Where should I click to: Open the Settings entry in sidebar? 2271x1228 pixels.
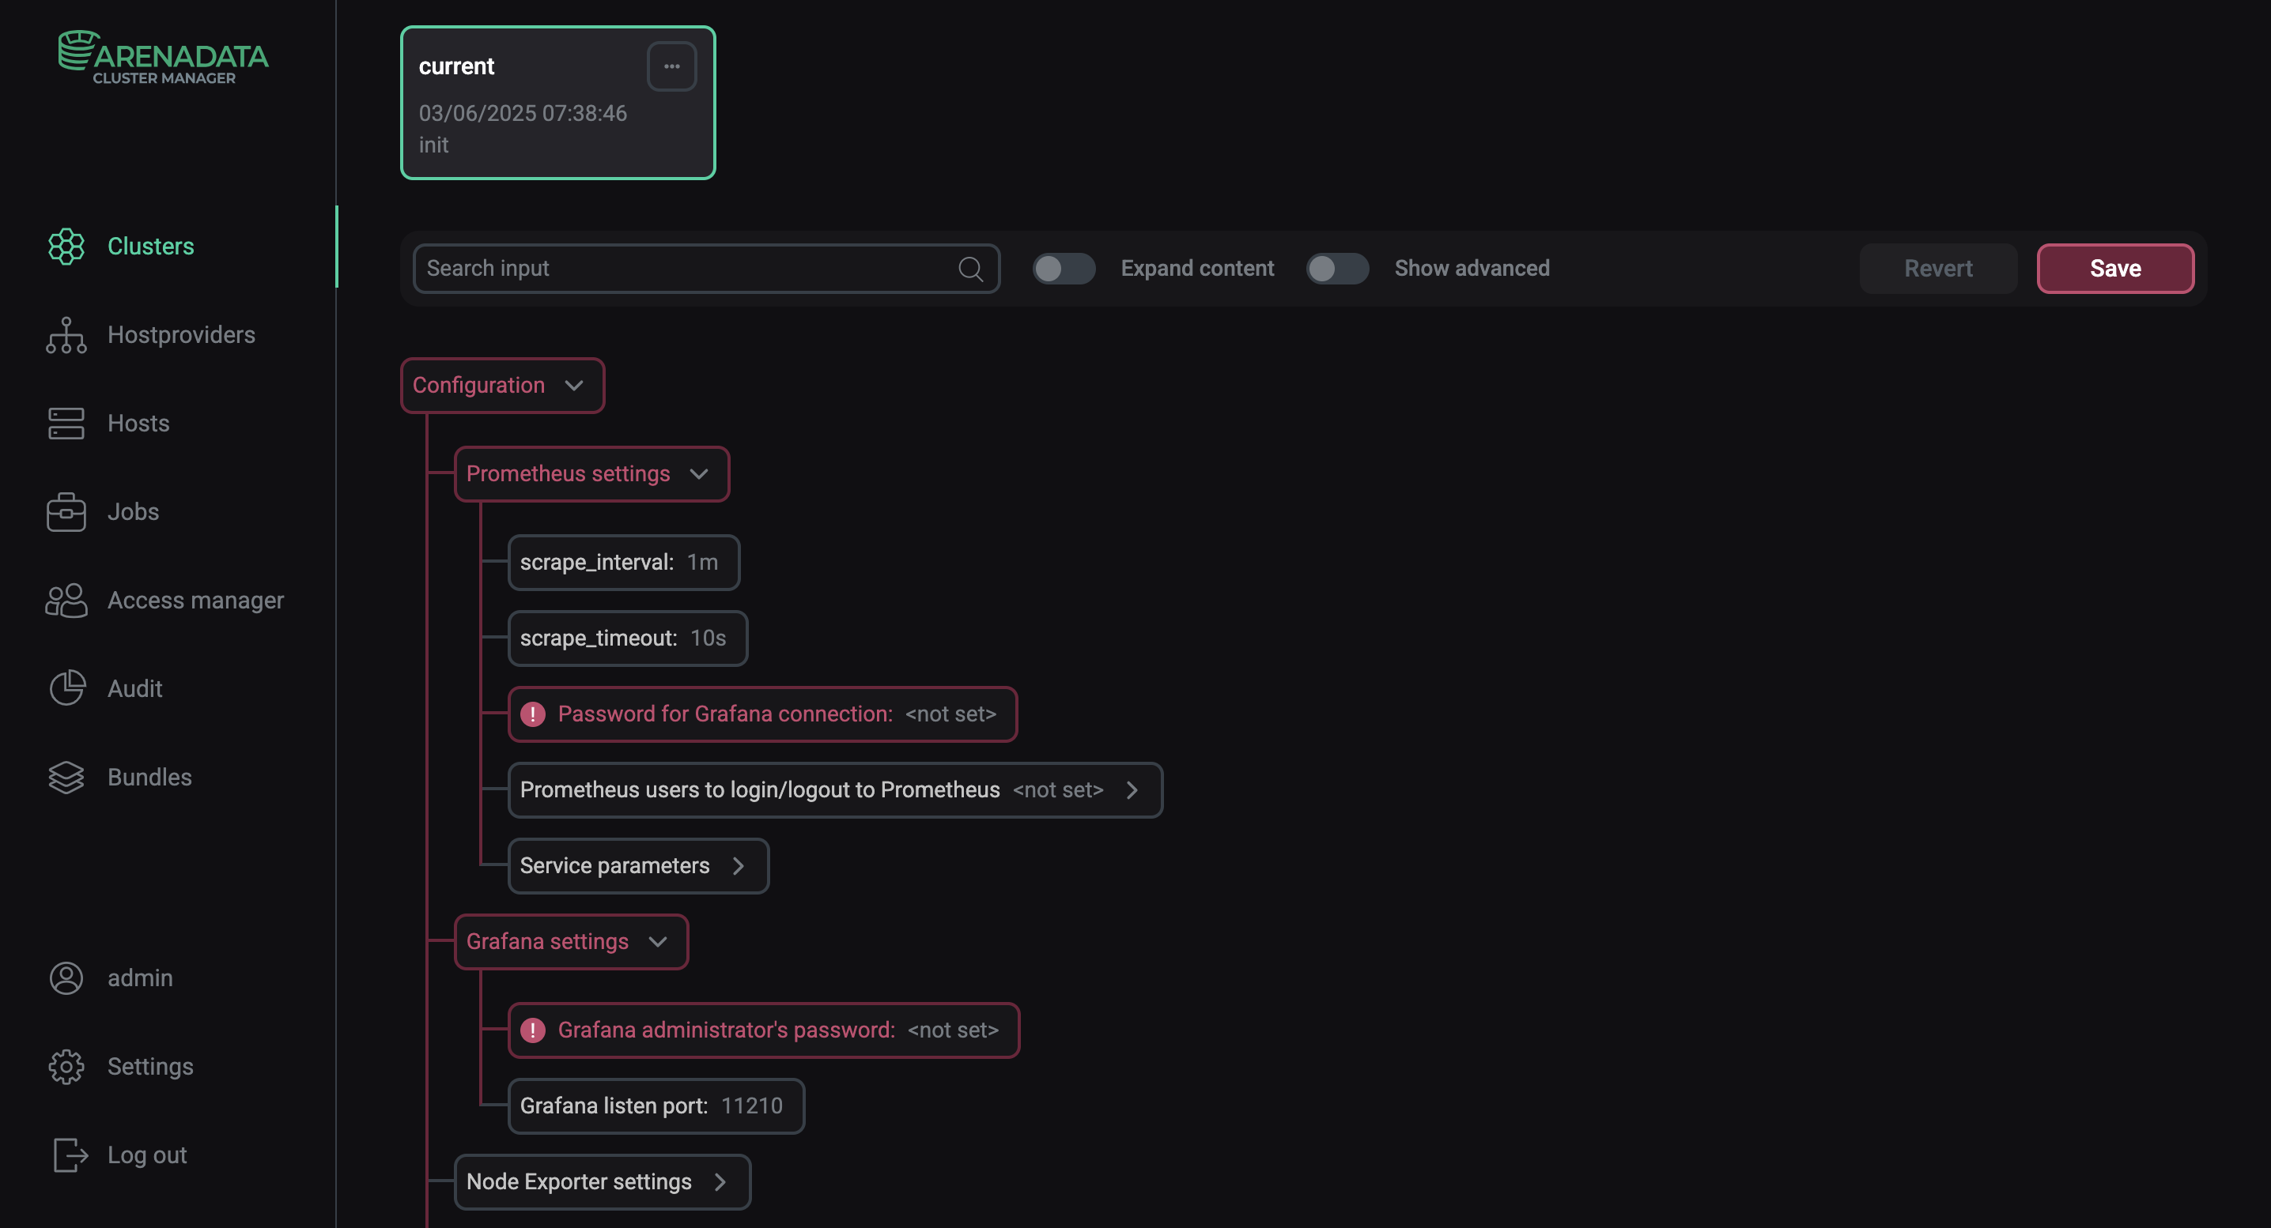point(151,1067)
